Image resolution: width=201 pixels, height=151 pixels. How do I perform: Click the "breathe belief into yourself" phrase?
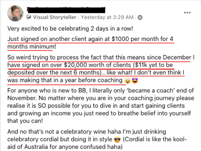pos(154,113)
